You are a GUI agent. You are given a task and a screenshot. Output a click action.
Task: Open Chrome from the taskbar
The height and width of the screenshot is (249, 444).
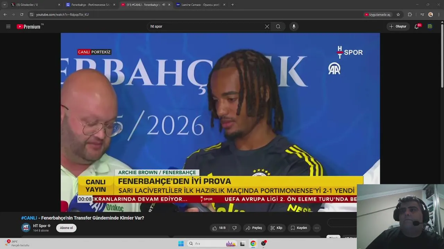[253, 243]
